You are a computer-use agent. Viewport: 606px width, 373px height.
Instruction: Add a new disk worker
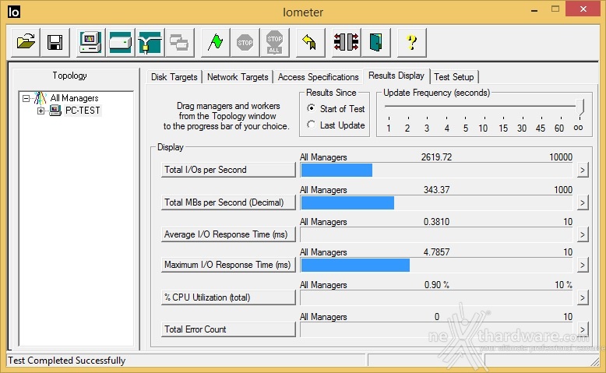click(x=120, y=42)
